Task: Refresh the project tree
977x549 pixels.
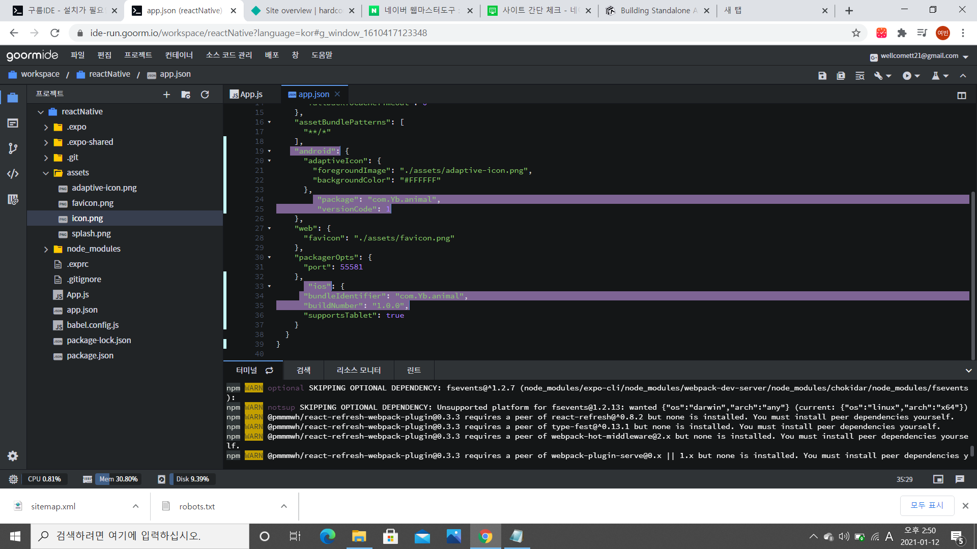Action: point(205,95)
